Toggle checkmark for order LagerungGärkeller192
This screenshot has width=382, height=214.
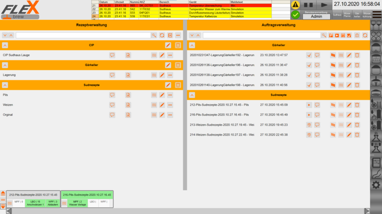click(x=309, y=55)
